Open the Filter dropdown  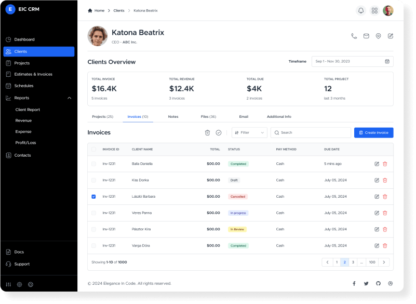[249, 133]
